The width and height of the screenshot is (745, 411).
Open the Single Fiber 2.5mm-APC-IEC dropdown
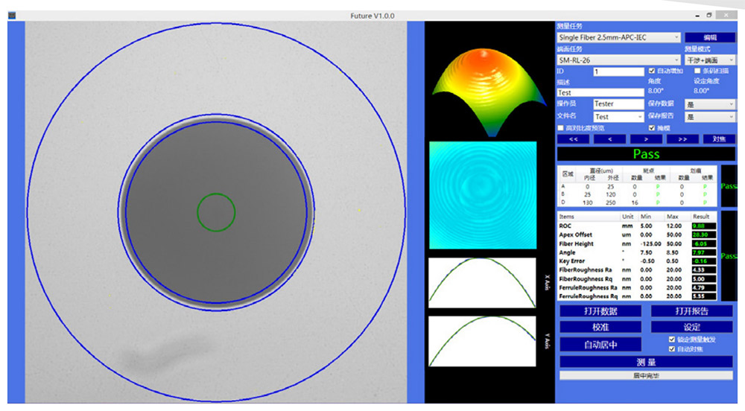[x=618, y=37]
